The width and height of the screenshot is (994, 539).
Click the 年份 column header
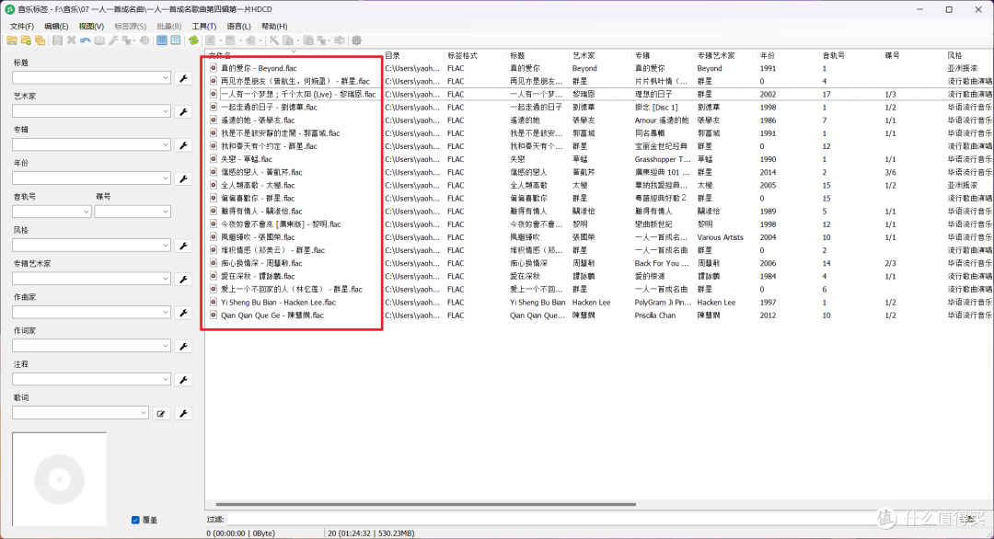pyautogui.click(x=768, y=55)
